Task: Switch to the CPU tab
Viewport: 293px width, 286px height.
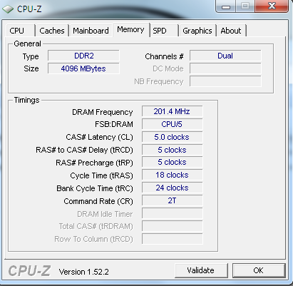Action: click(21, 31)
